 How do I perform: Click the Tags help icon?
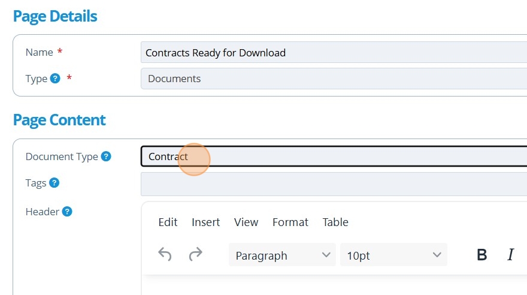[54, 183]
